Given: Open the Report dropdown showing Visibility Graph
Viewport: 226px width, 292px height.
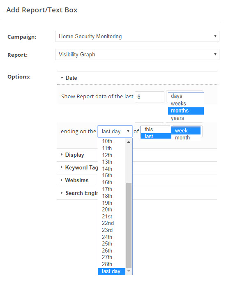Looking at the screenshot, I should (137, 54).
